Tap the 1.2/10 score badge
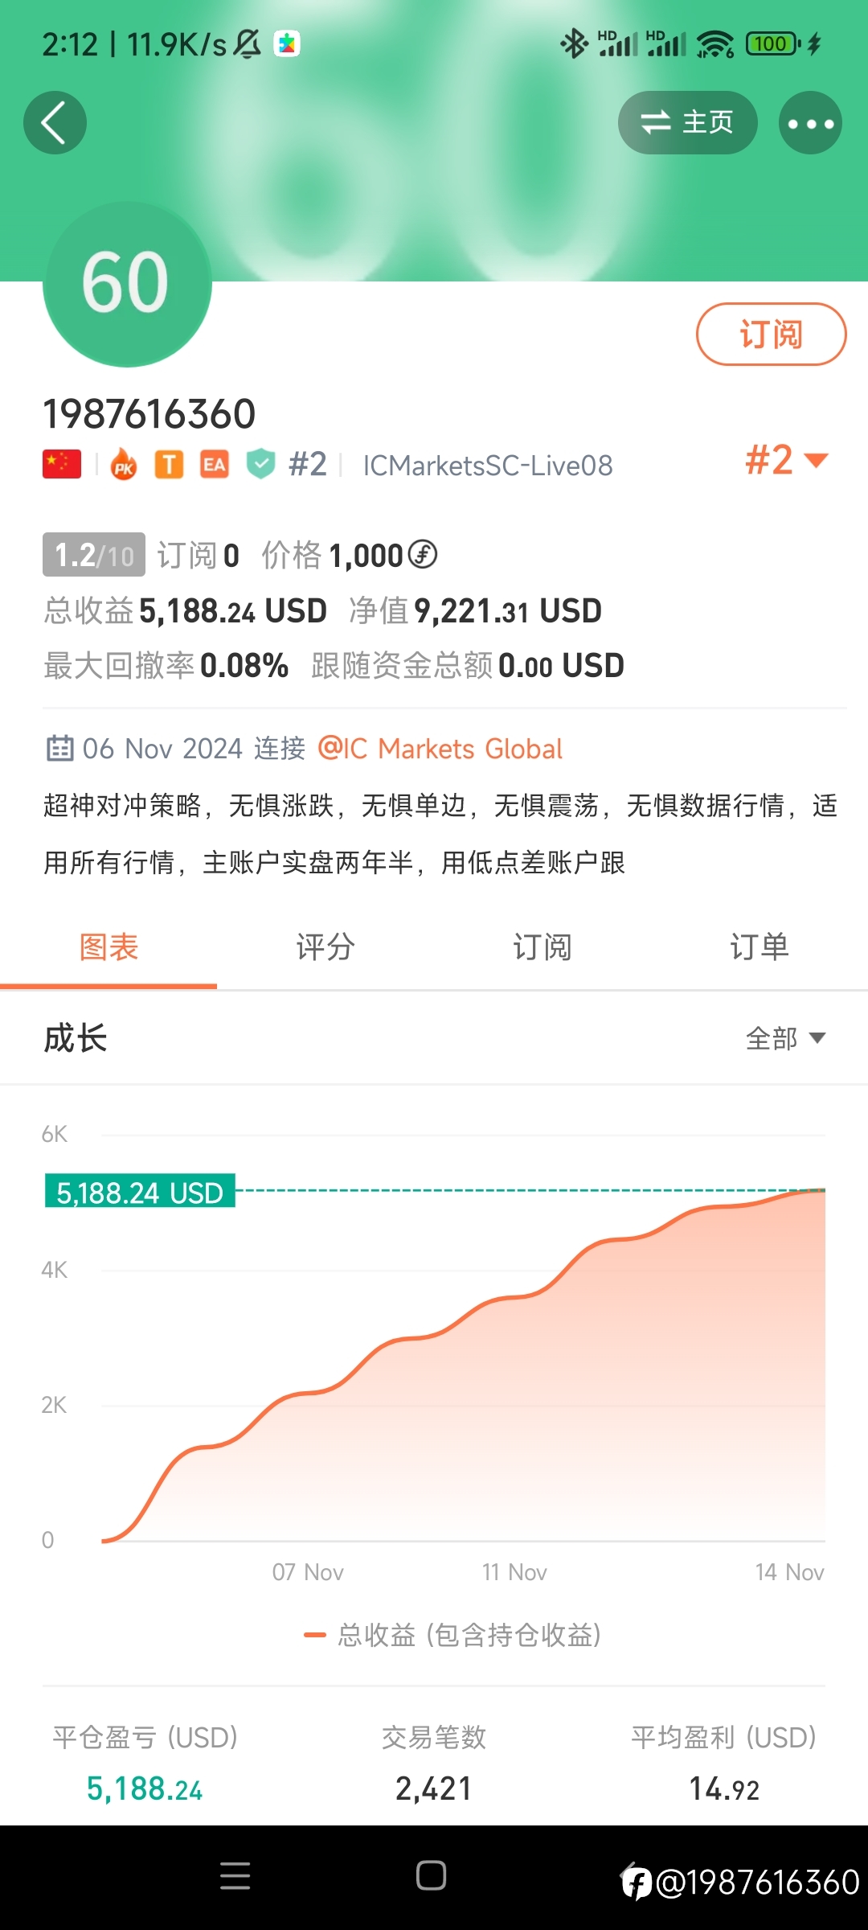 [x=94, y=554]
